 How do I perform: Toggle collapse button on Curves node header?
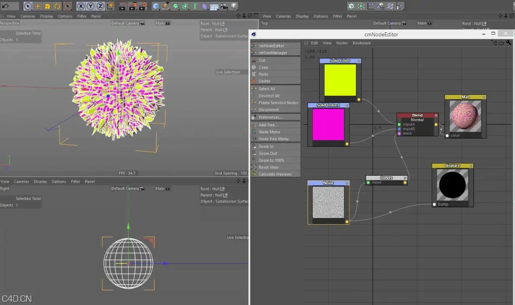[405, 178]
